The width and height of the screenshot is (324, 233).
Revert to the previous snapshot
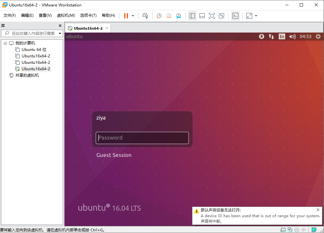[x=168, y=16]
